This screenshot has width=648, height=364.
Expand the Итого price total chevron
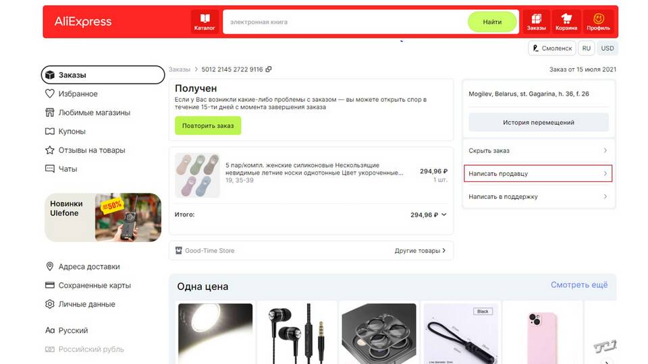tap(444, 214)
